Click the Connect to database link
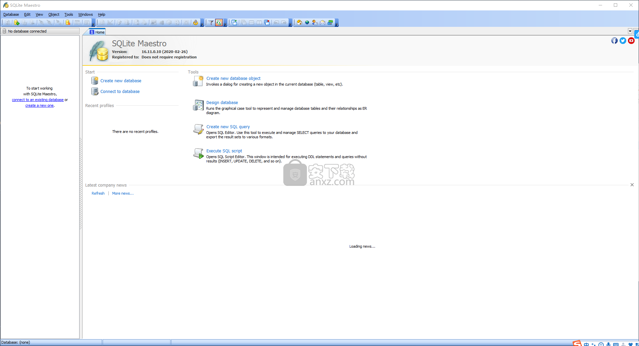 tap(120, 91)
